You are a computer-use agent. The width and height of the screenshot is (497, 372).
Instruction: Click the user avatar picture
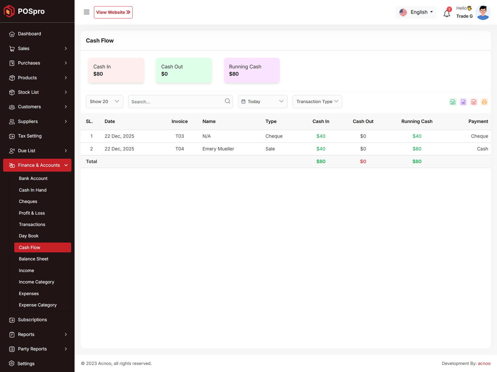pos(483,12)
